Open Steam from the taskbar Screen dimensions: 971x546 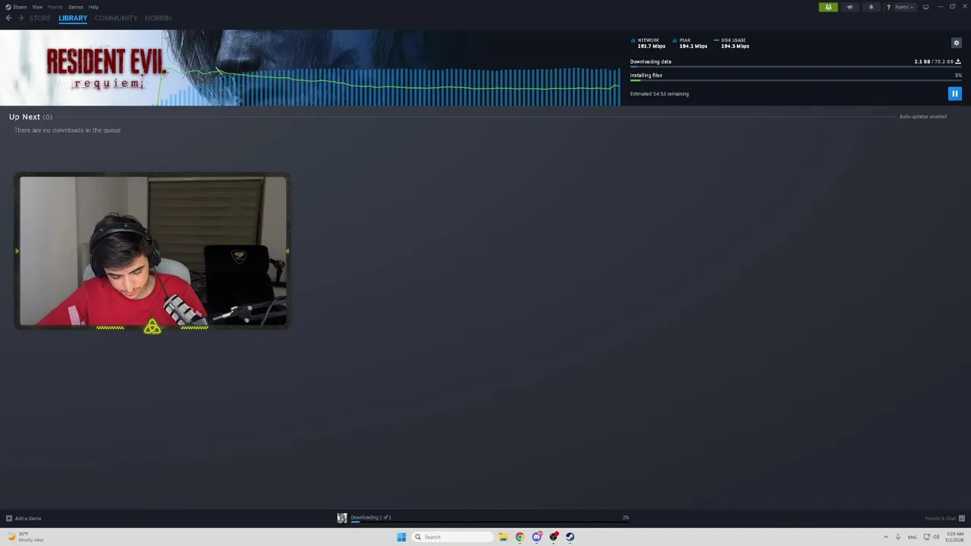click(x=570, y=537)
